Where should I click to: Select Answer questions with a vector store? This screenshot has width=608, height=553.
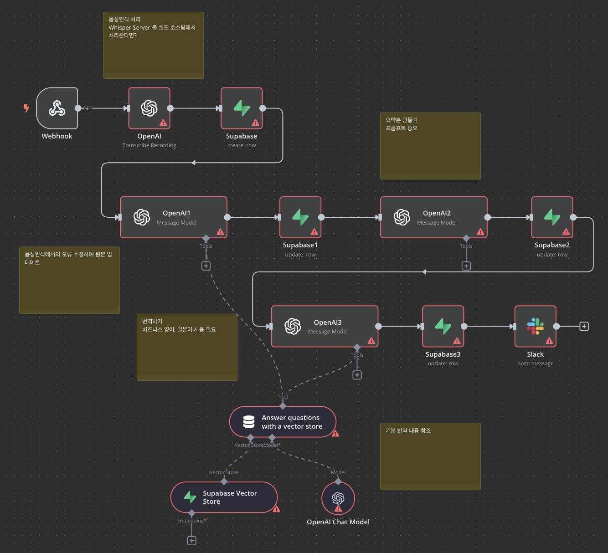pyautogui.click(x=283, y=422)
